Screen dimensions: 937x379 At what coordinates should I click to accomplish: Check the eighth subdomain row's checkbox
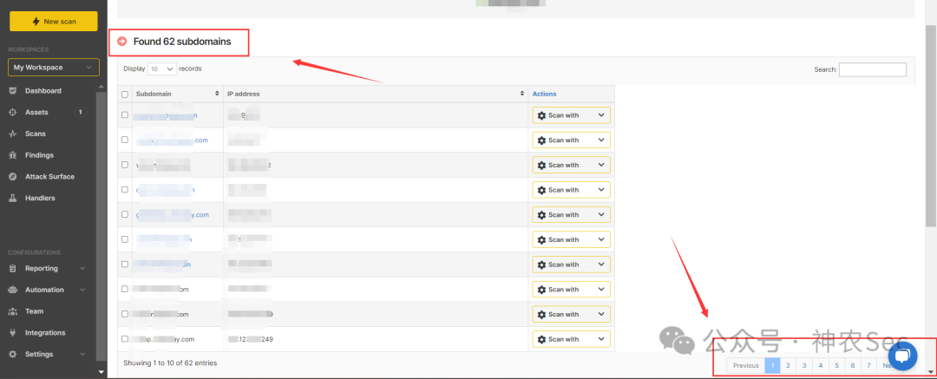(125, 289)
